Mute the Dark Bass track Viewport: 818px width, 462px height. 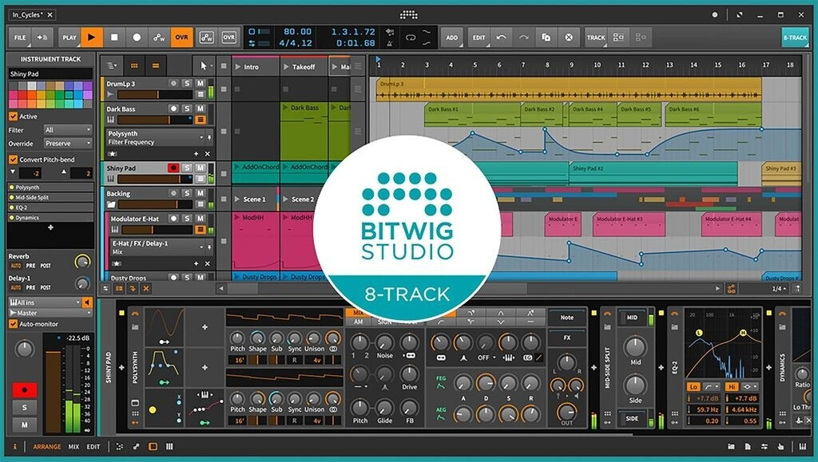[201, 109]
